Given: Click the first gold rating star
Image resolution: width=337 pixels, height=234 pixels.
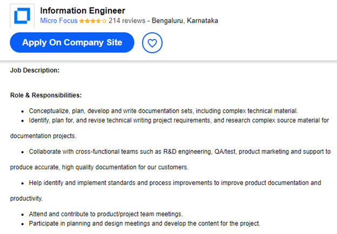Looking at the screenshot, I should coord(82,21).
